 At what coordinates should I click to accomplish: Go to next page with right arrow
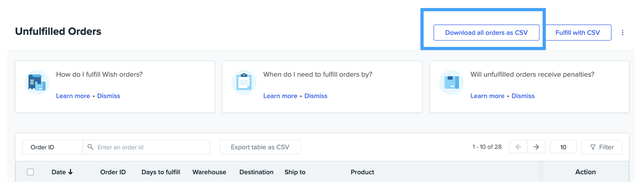(536, 147)
